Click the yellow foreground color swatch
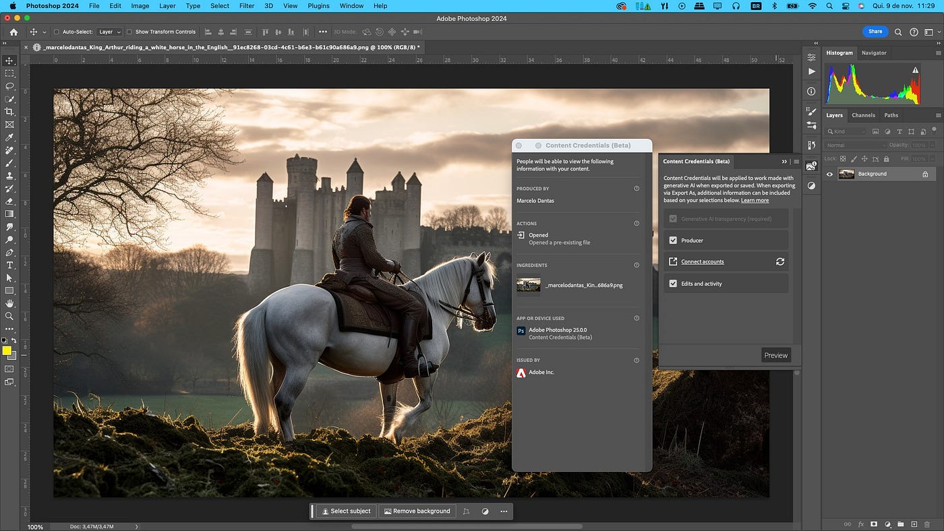The height and width of the screenshot is (531, 944). 7,351
